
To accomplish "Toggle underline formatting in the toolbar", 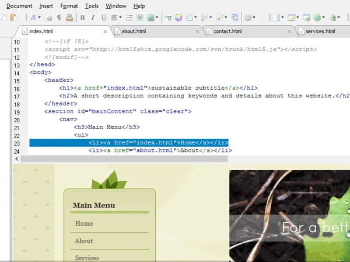I will coord(104,18).
